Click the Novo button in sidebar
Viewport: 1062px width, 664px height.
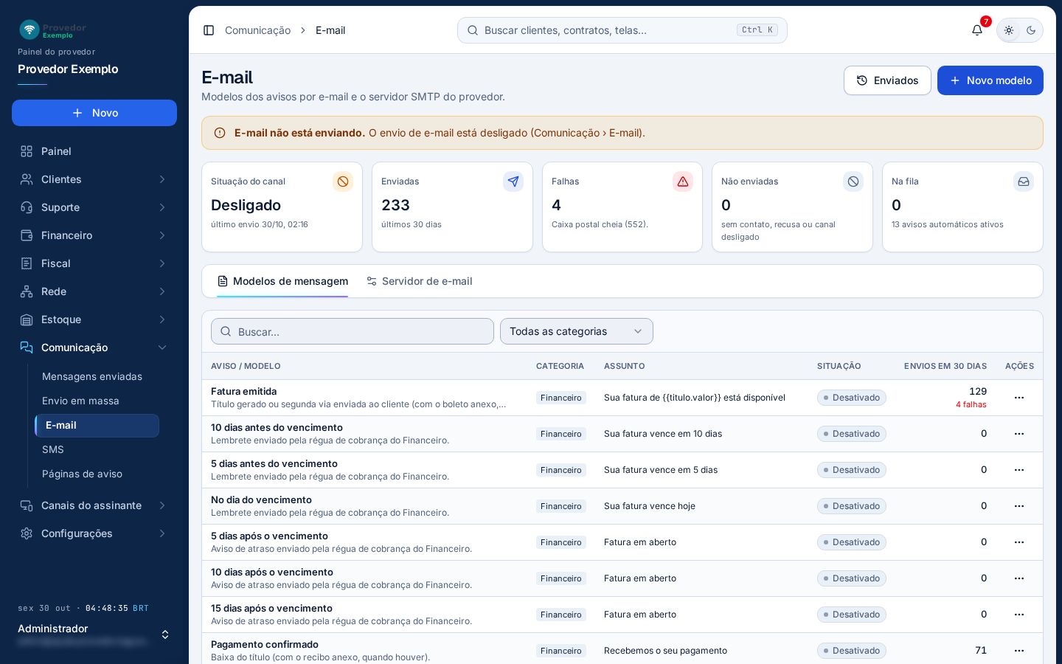click(94, 113)
